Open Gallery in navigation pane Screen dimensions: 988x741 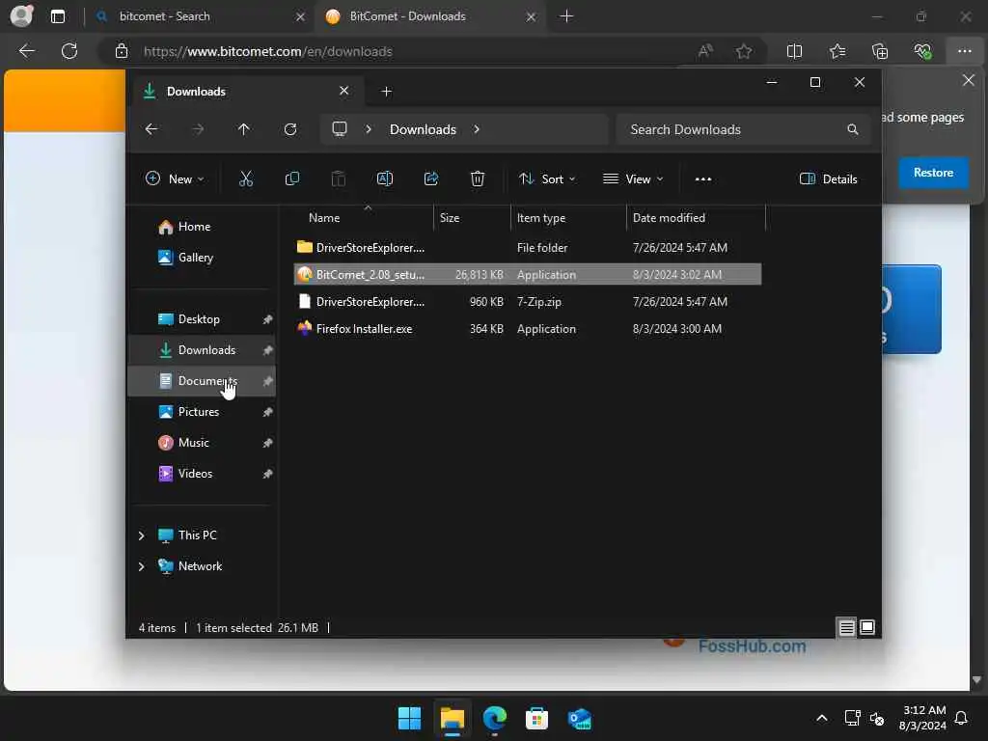202,258
